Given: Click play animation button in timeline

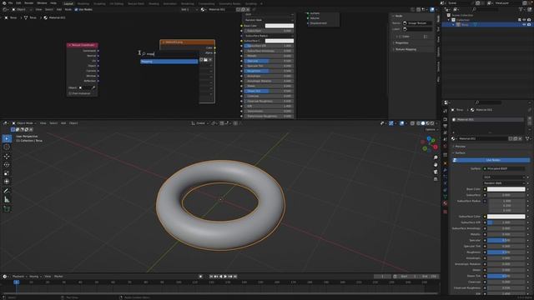Looking at the screenshot, I should pos(225,277).
